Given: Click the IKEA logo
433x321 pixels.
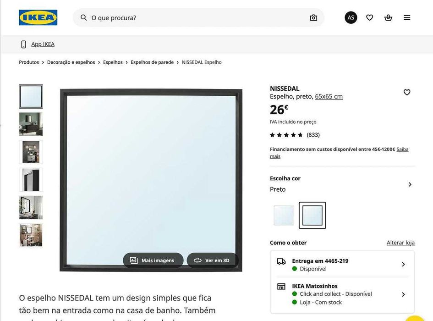Looking at the screenshot, I should coord(38,17).
